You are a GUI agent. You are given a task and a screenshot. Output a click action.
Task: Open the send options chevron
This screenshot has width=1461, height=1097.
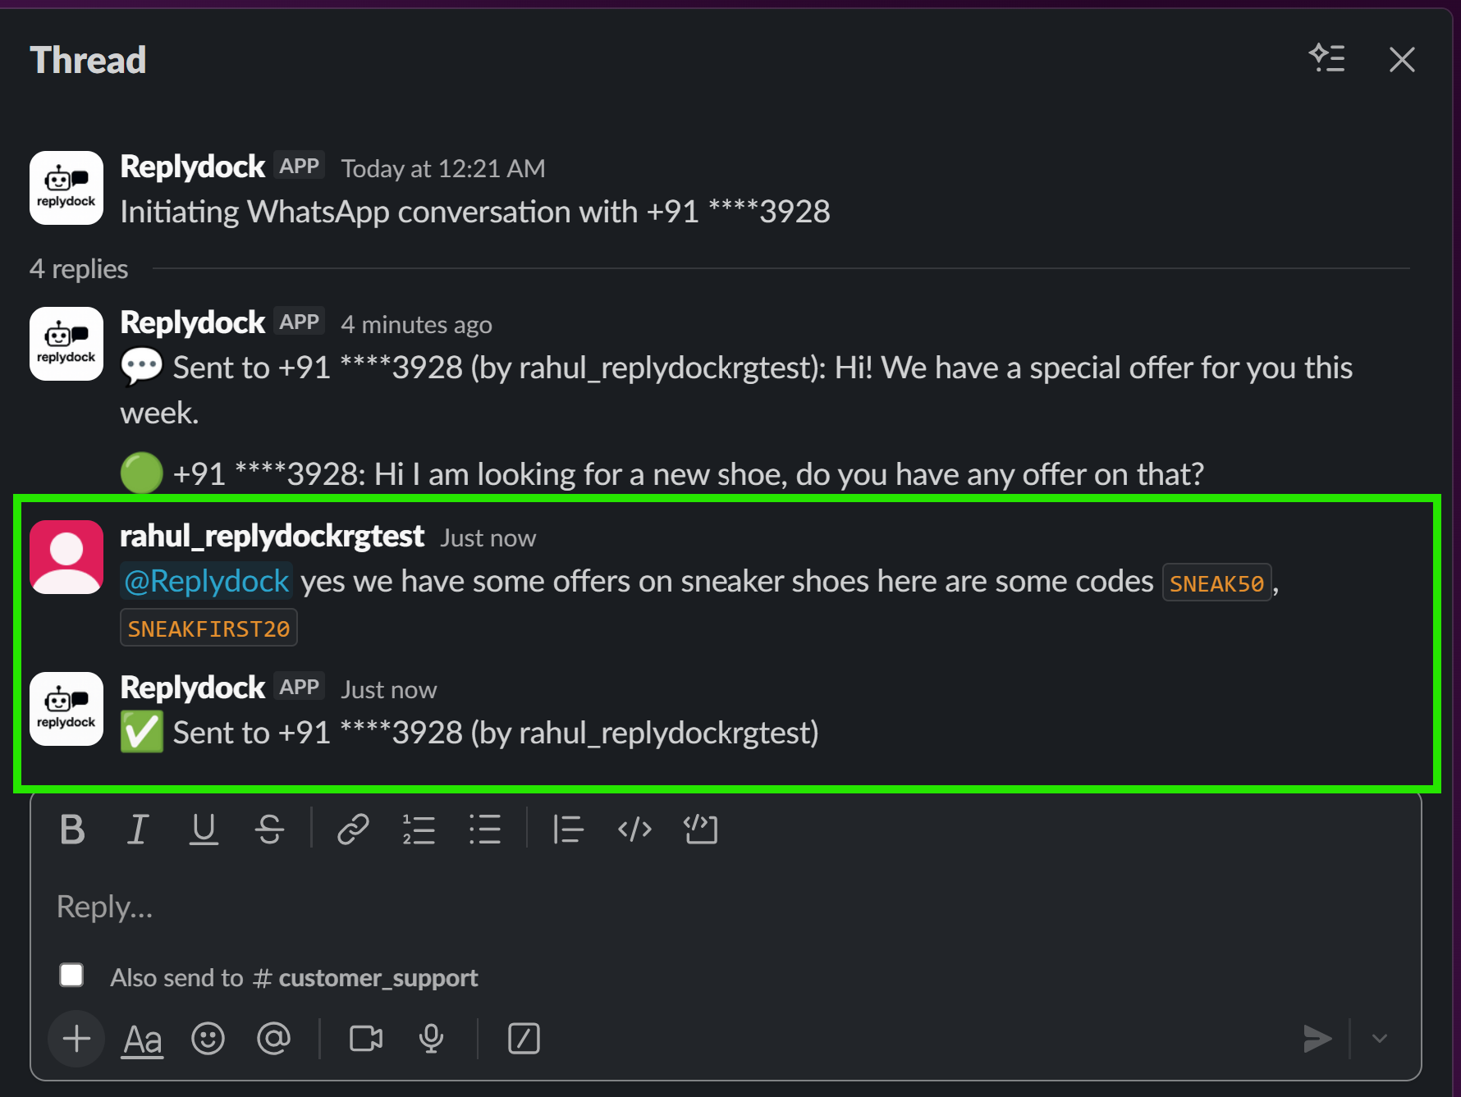pyautogui.click(x=1381, y=1038)
